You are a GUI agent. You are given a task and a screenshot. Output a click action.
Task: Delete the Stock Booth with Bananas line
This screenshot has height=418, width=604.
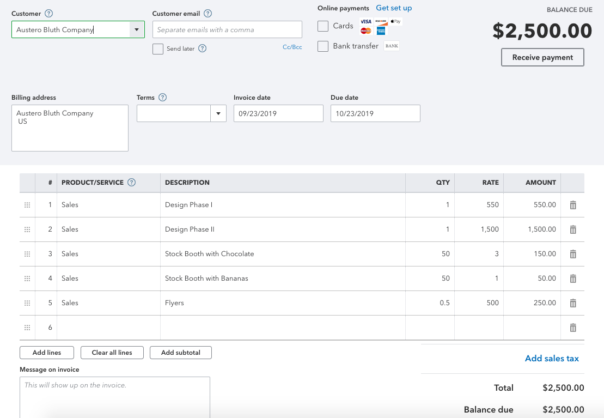click(x=573, y=278)
